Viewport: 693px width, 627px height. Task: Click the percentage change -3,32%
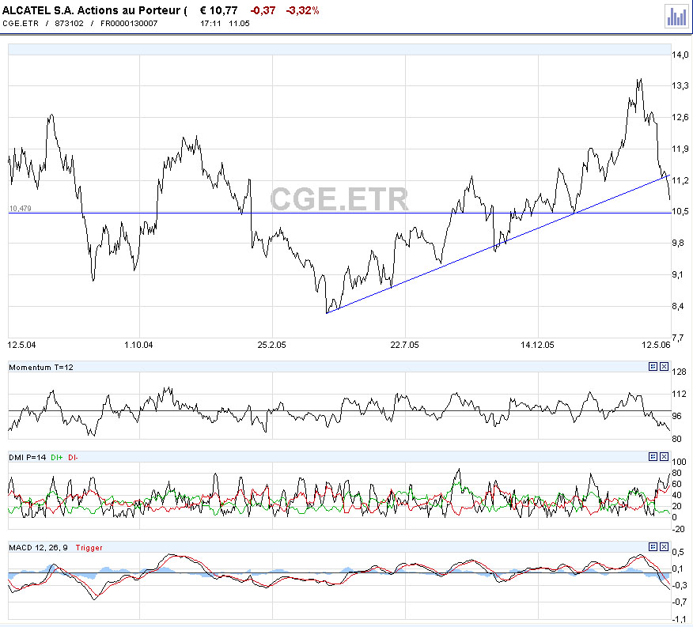(x=303, y=10)
